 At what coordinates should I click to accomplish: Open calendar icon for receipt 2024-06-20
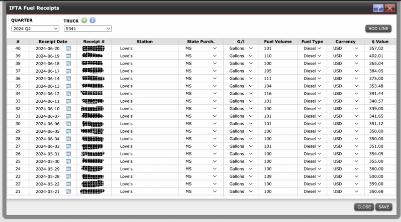click(68, 49)
